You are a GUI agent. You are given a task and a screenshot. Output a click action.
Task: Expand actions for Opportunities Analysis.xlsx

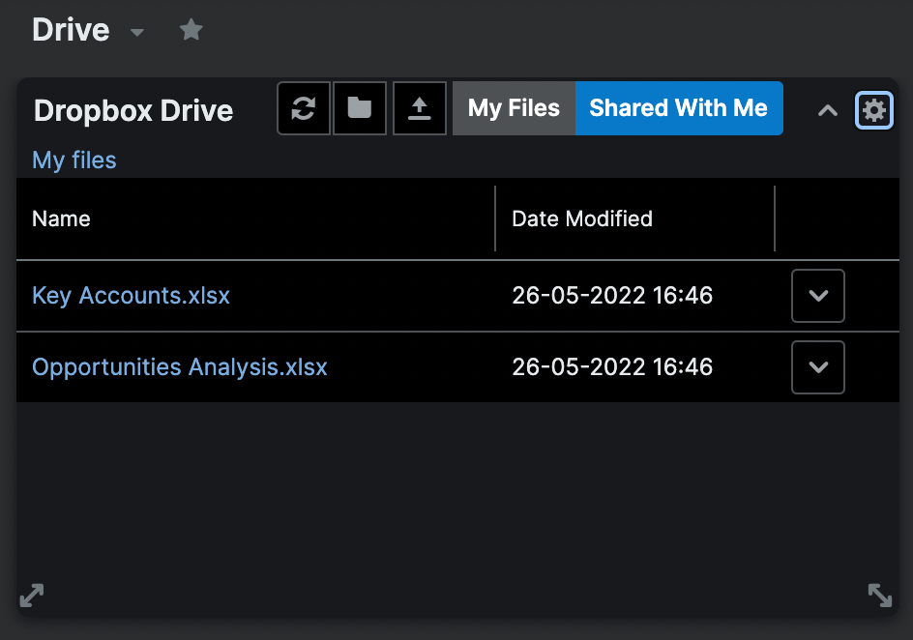pyautogui.click(x=817, y=367)
